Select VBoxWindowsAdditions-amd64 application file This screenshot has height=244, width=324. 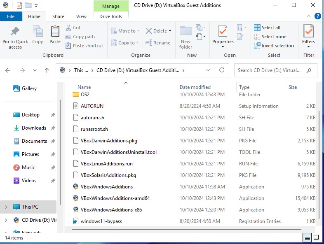115,198
